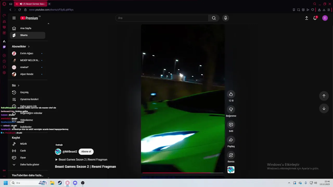Show hidden tray icons chevron
333x187 pixels.
pyautogui.click(x=289, y=183)
